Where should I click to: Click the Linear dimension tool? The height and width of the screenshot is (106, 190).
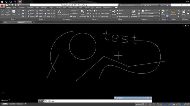point(73,11)
